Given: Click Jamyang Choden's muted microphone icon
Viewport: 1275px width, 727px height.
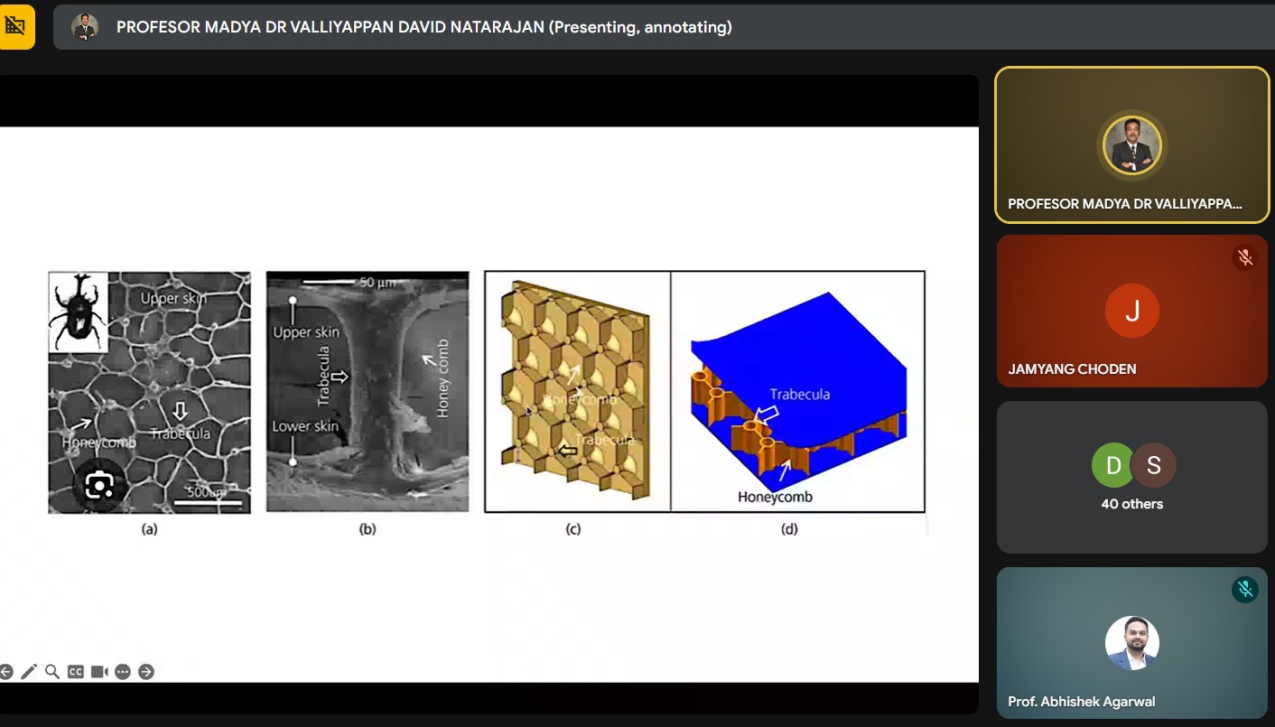Looking at the screenshot, I should (1245, 257).
